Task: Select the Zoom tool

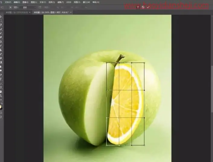Action: pyautogui.click(x=1, y=96)
